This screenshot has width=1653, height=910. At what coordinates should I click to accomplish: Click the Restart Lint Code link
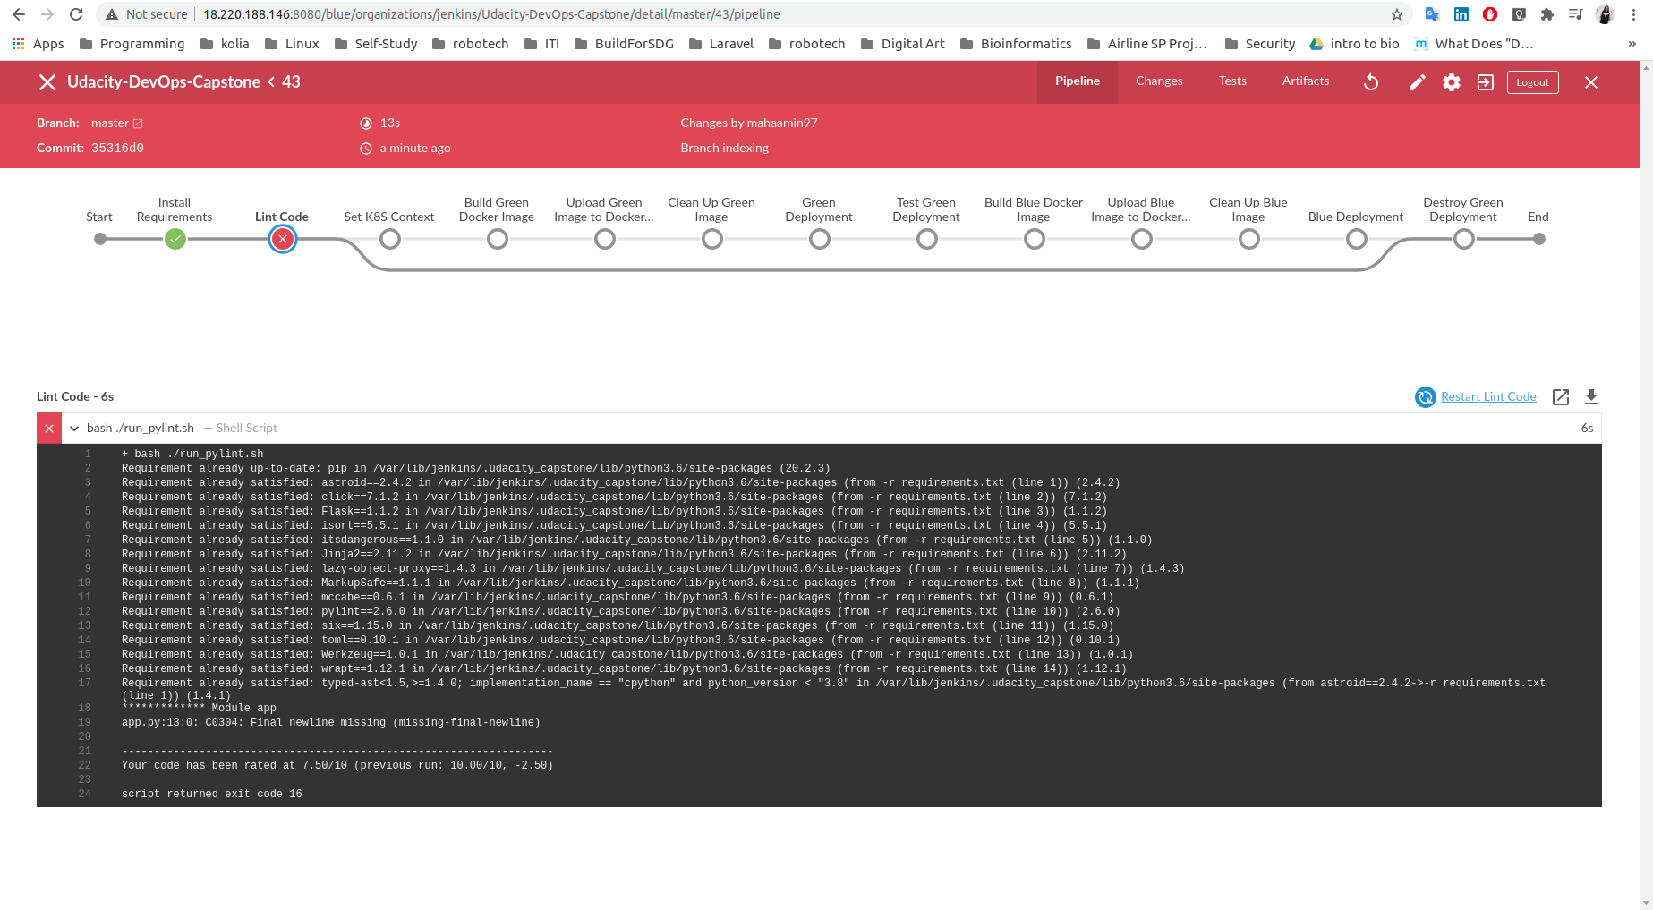[x=1488, y=396]
